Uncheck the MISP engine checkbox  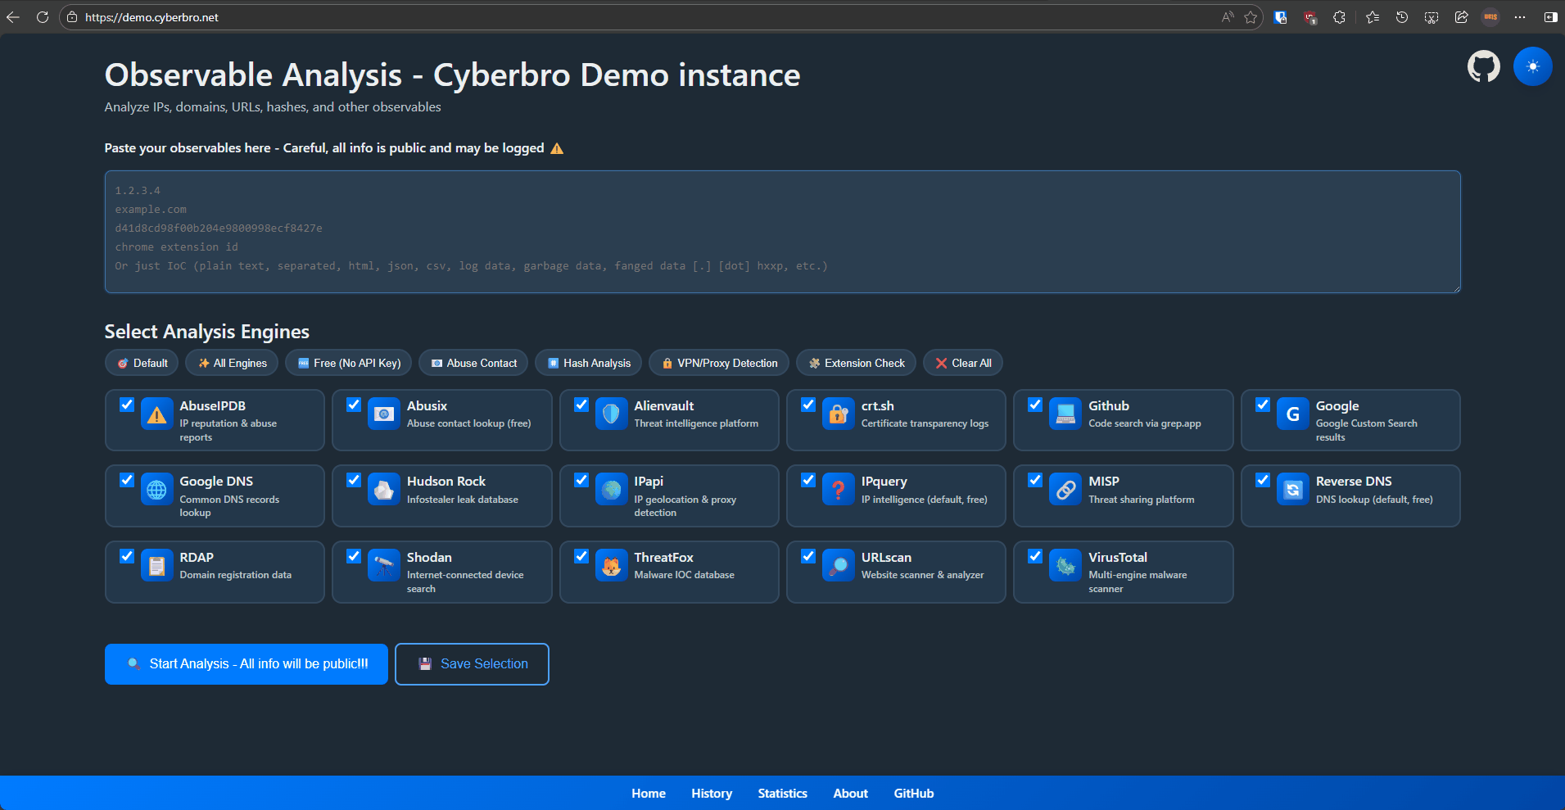(x=1035, y=480)
